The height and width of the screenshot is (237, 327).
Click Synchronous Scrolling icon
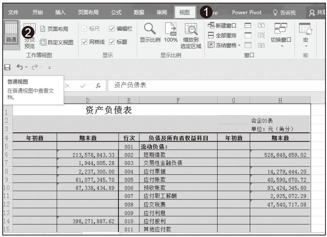click(x=261, y=35)
